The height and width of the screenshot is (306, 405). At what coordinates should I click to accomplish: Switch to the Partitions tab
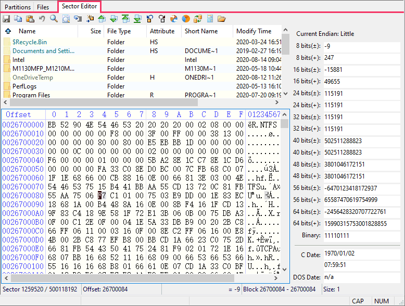click(18, 7)
